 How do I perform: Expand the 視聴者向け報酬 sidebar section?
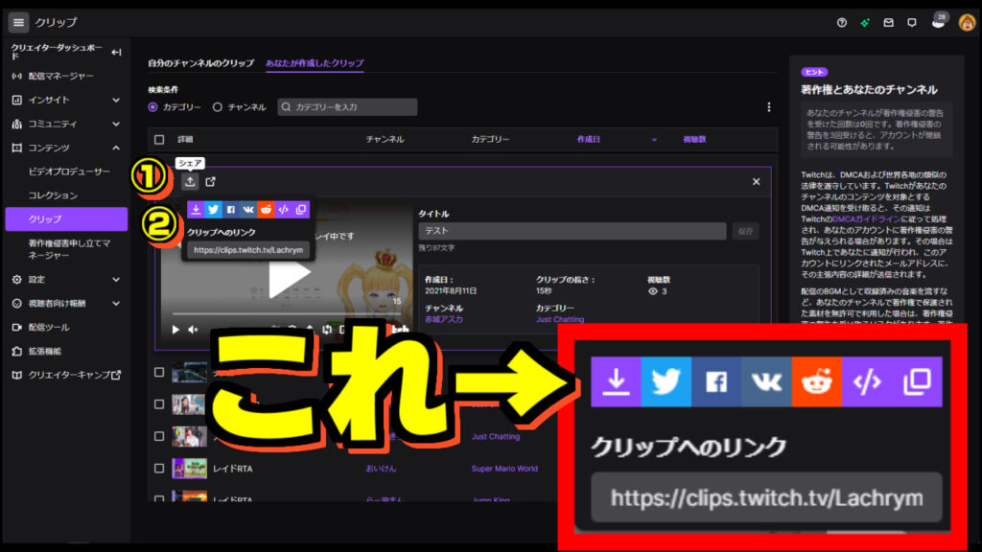pos(116,303)
